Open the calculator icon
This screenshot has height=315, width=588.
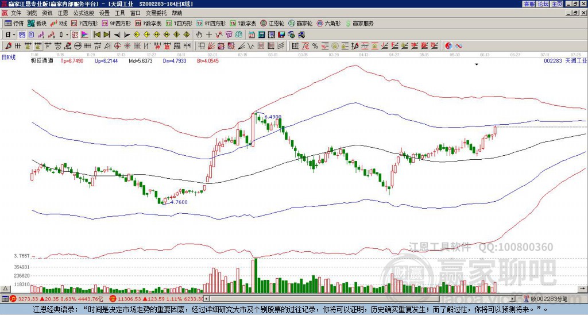click(x=262, y=35)
